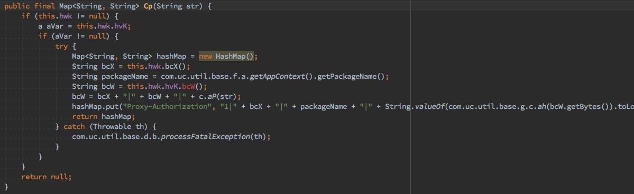Click the red 'bcW' method call after hvK

tap(188, 87)
